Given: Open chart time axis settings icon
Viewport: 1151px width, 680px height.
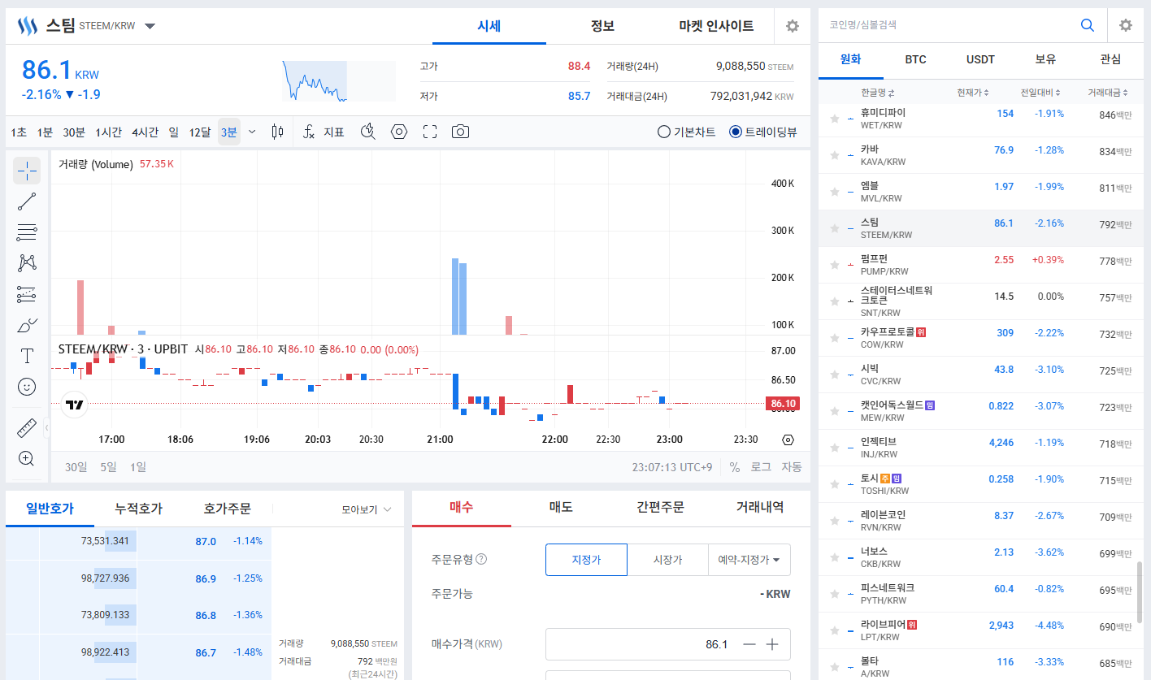Looking at the screenshot, I should (788, 440).
